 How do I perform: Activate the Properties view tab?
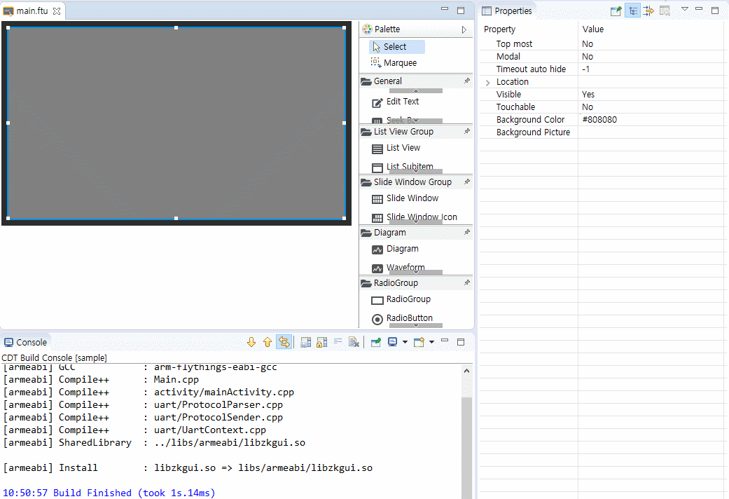tap(507, 11)
